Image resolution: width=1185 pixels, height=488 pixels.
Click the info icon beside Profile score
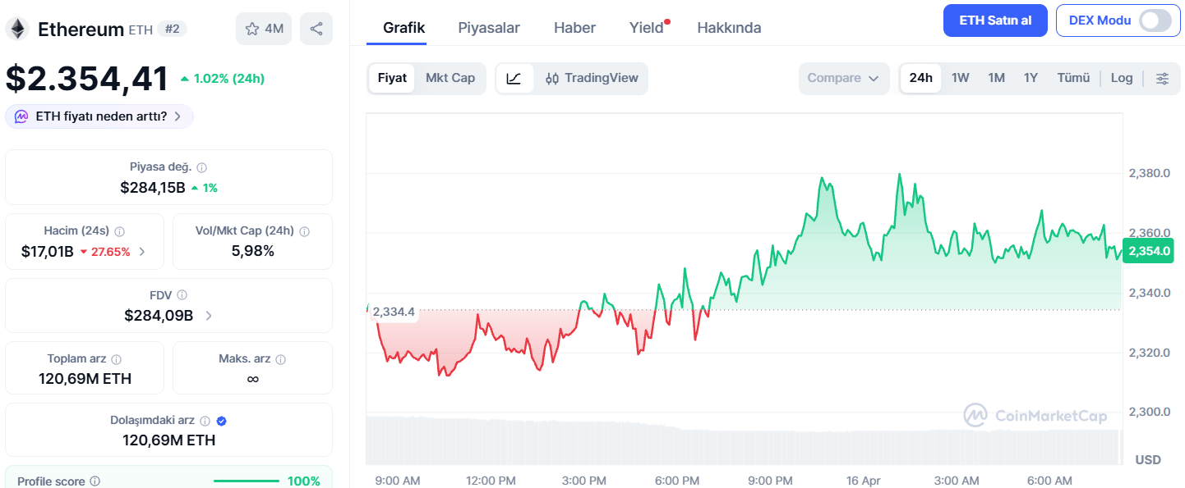pyautogui.click(x=95, y=481)
